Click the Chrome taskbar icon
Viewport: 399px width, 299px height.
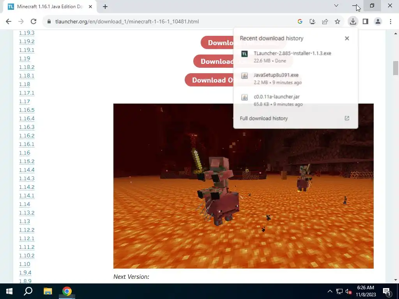point(67,291)
